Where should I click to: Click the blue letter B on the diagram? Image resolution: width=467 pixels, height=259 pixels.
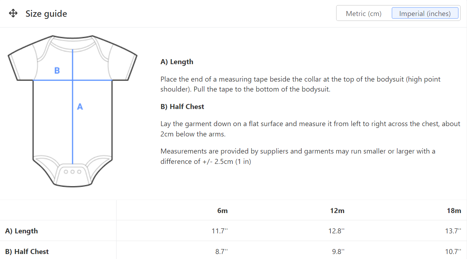tap(57, 71)
